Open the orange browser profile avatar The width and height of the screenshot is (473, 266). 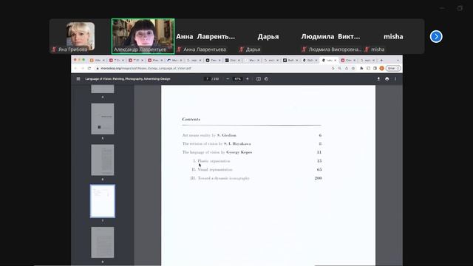click(381, 69)
